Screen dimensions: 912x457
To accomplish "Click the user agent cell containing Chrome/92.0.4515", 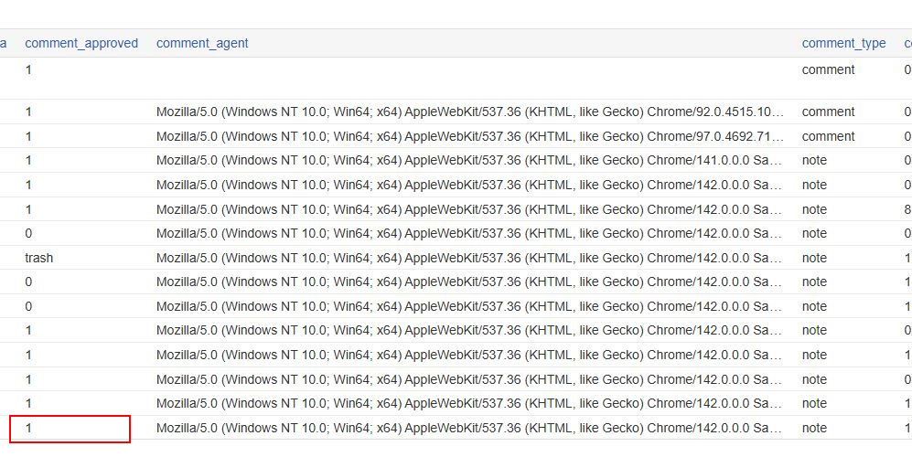I will click(x=470, y=112).
